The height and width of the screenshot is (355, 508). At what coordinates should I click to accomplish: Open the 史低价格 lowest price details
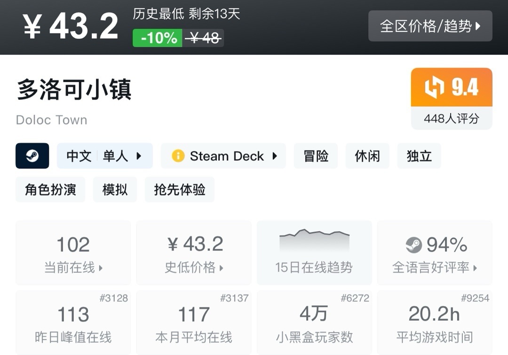(194, 267)
